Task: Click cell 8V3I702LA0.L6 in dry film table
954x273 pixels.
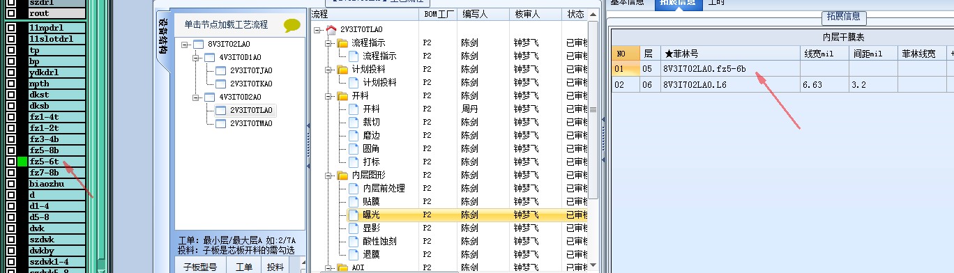Action: 729,84
